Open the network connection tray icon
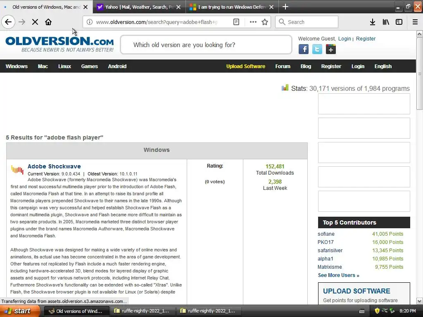This screenshot has height=317, width=423. pyautogui.click(x=385, y=311)
